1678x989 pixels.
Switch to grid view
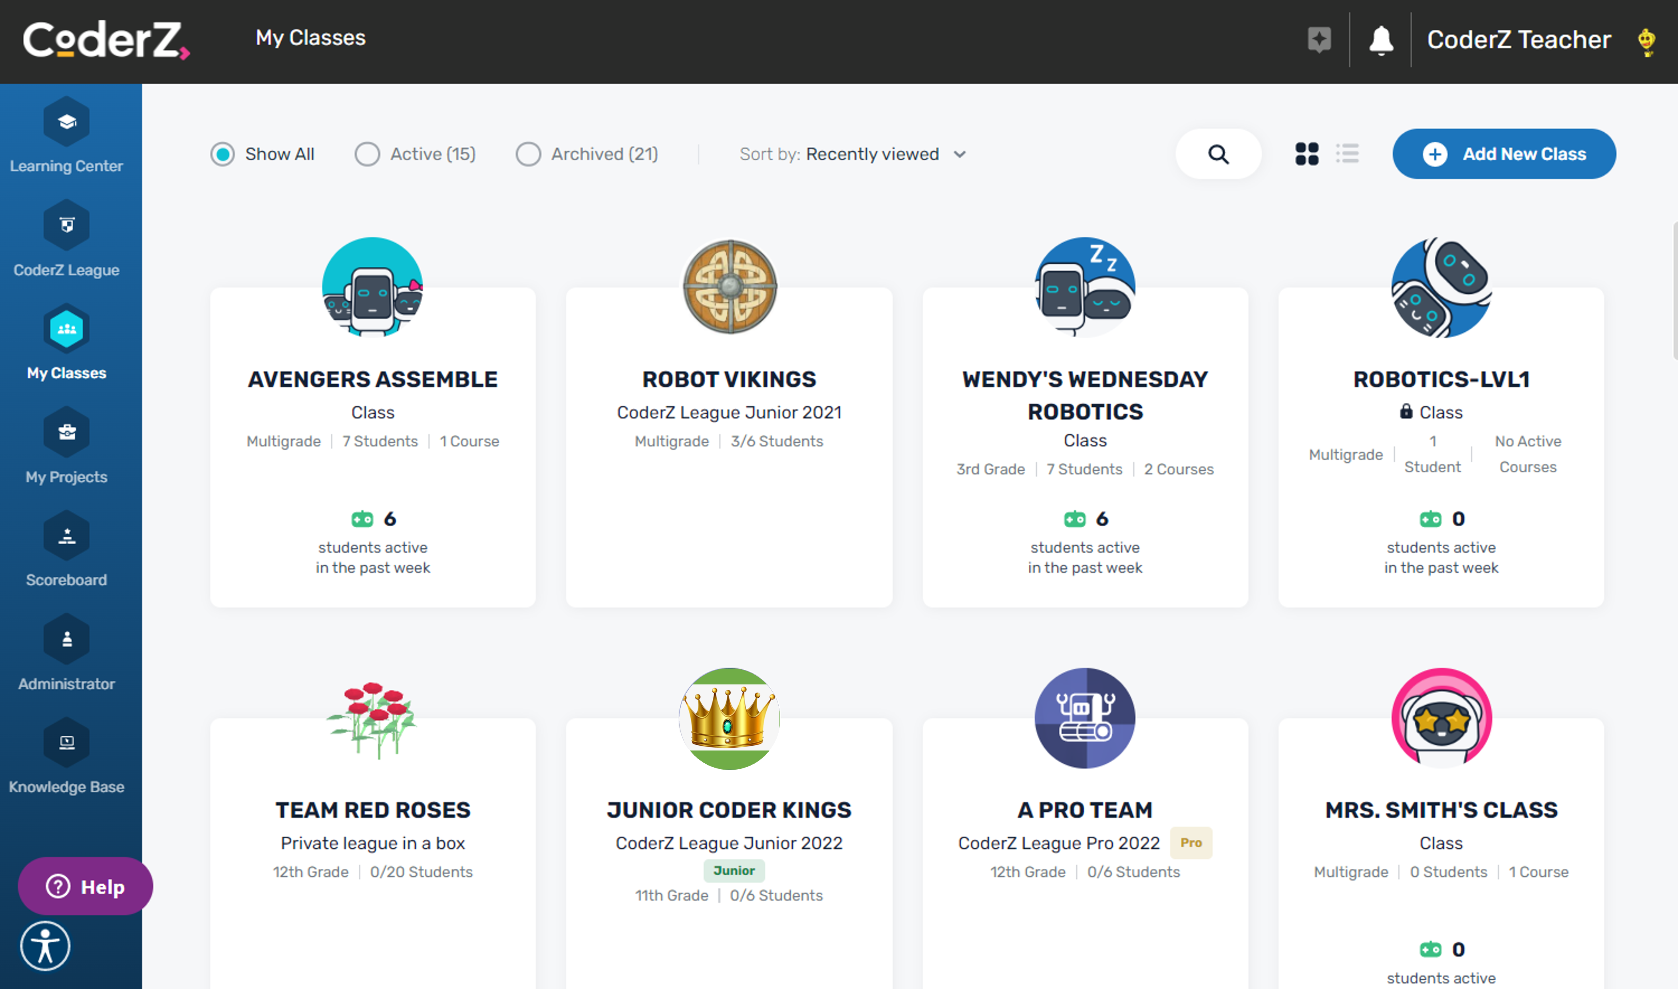1307,154
